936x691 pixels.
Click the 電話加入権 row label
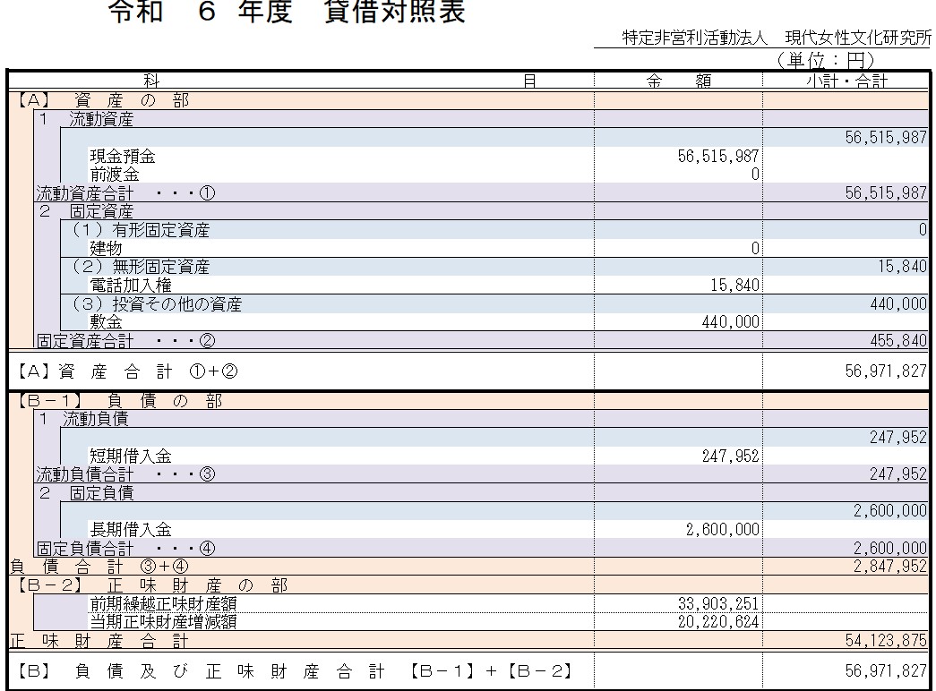(130, 286)
